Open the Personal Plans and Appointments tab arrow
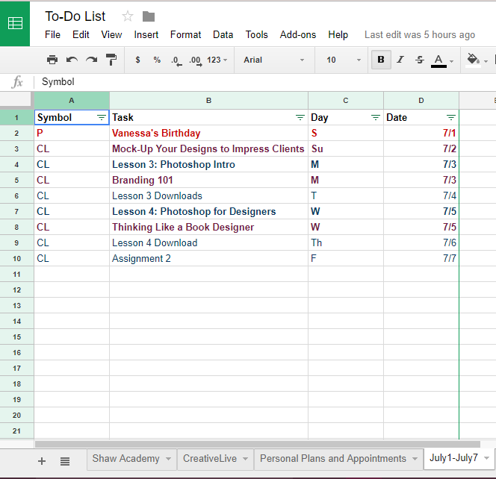 point(415,458)
